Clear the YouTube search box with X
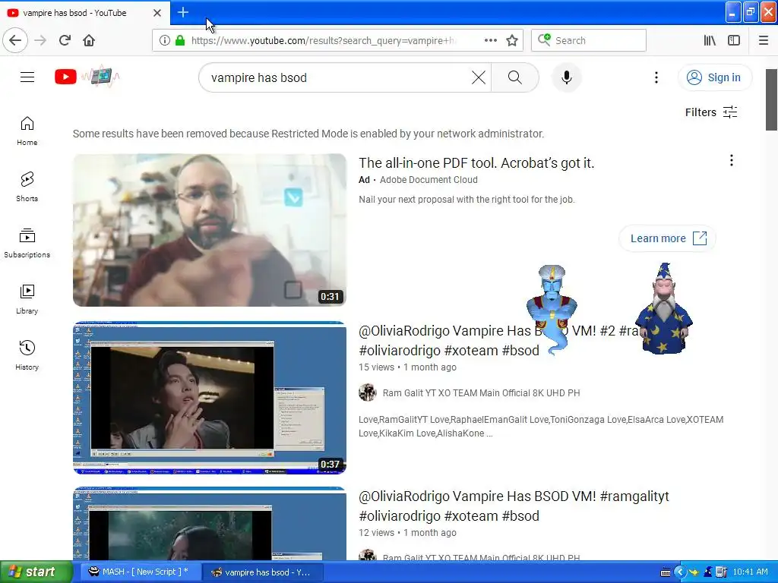Viewport: 778px width, 583px height. point(479,77)
